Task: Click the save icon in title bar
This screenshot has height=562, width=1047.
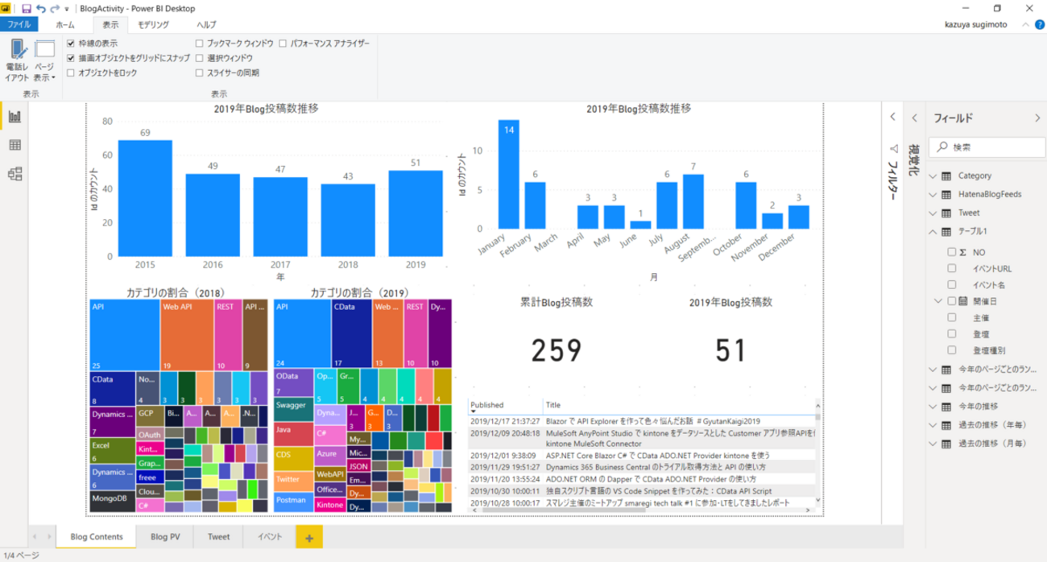Action: (26, 8)
